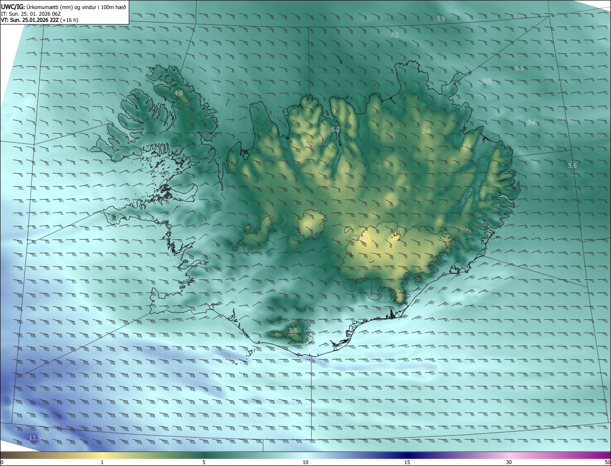Click the 50 tick on the color scale
The height and width of the screenshot is (466, 611).
click(607, 462)
